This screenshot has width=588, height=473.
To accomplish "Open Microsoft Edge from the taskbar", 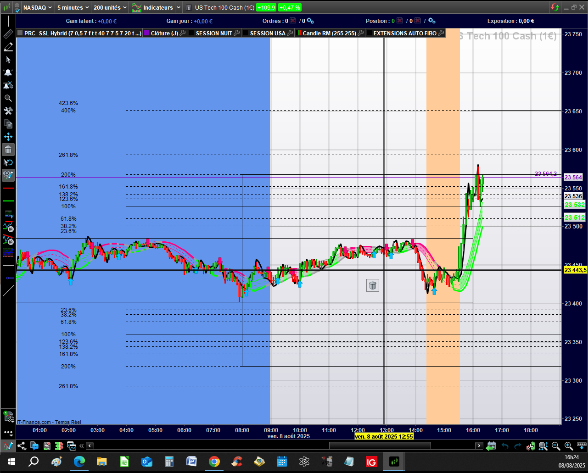I will (x=79, y=461).
